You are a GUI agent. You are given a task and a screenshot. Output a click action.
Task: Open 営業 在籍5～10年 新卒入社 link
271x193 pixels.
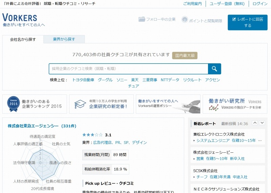(221, 158)
